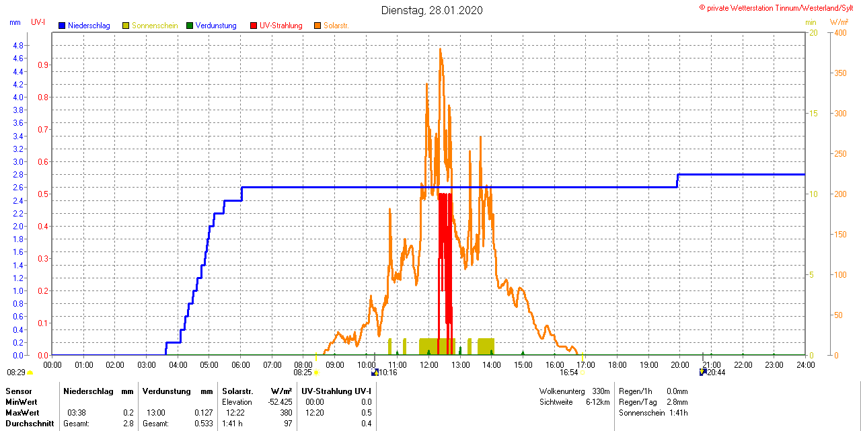This screenshot has height=431, width=861.
Task: Click the Wolkenunterg. value 330m
Action: pyautogui.click(x=601, y=391)
